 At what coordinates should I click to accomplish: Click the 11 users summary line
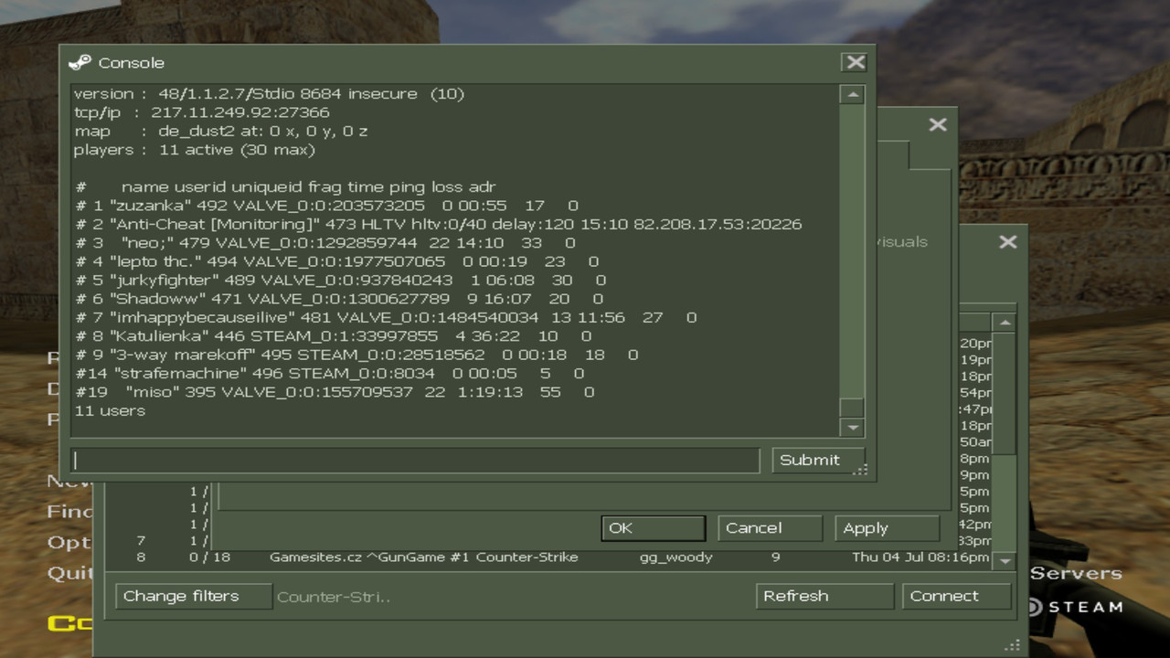[110, 410]
